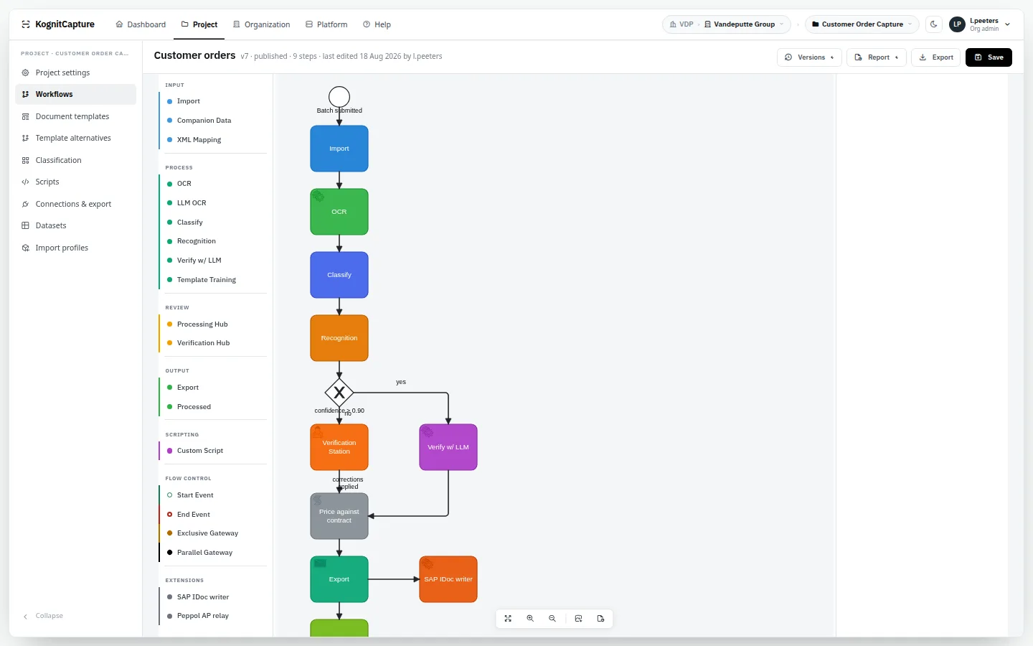Viewport: 1033px width, 646px height.
Task: Click the Export button in header
Action: [x=936, y=57]
